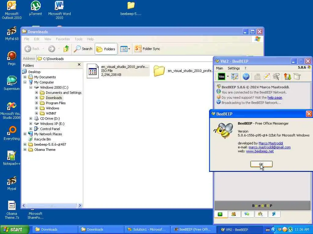The height and width of the screenshot is (234, 313).
Task: Collapse the Windows 2000 (C:) tree node
Action: [x=31, y=87]
